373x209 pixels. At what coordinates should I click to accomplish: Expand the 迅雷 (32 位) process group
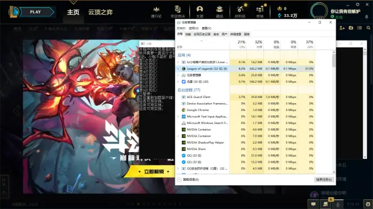point(178,82)
